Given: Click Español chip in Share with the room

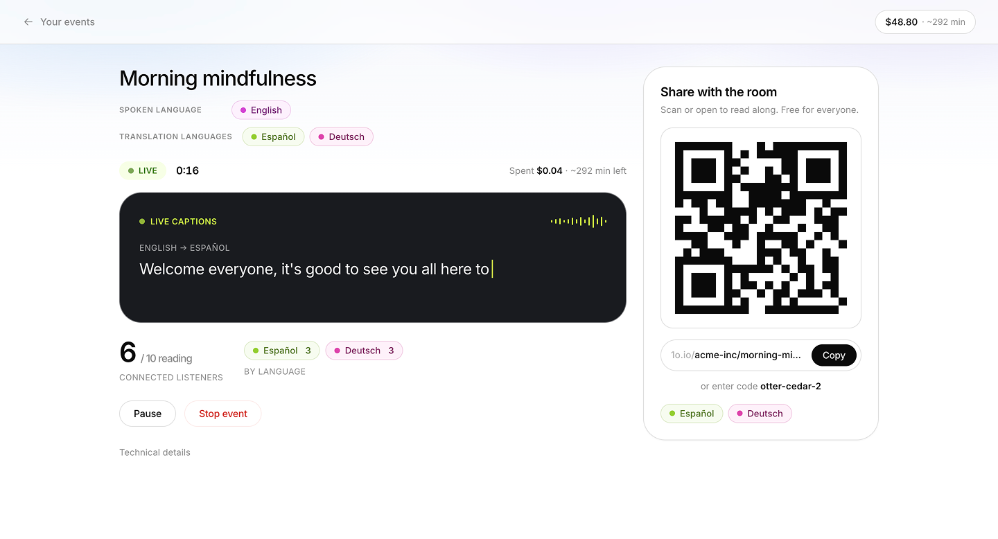Looking at the screenshot, I should (692, 414).
